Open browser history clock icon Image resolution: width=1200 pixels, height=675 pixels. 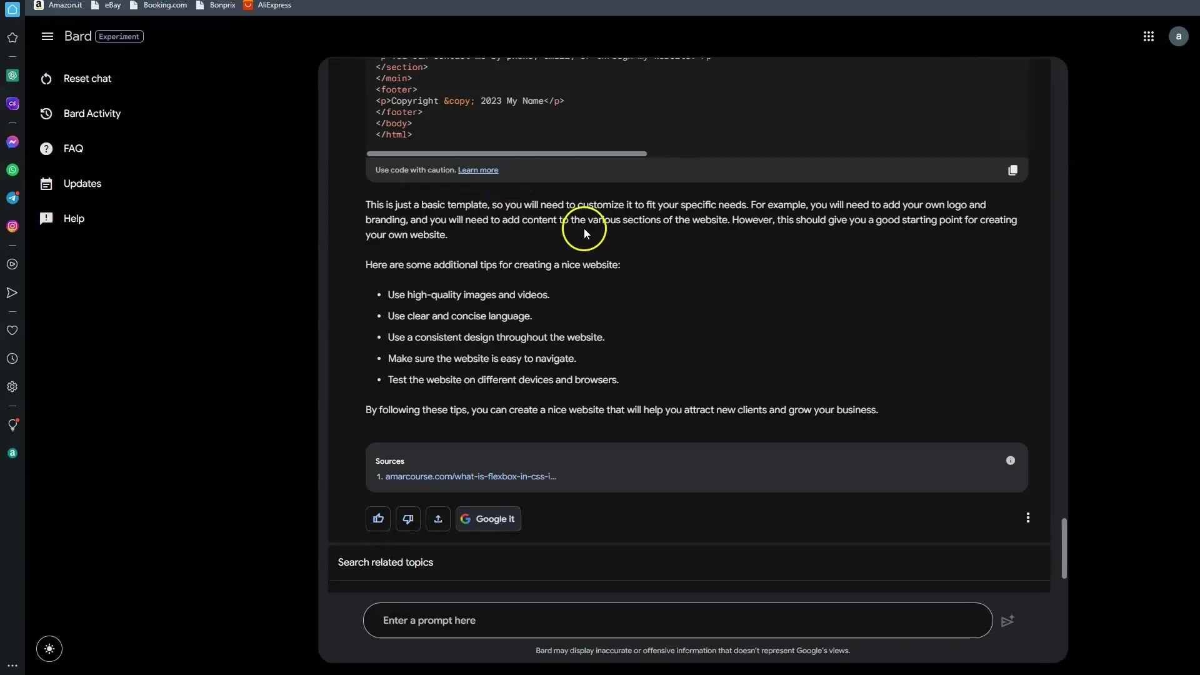[12, 359]
